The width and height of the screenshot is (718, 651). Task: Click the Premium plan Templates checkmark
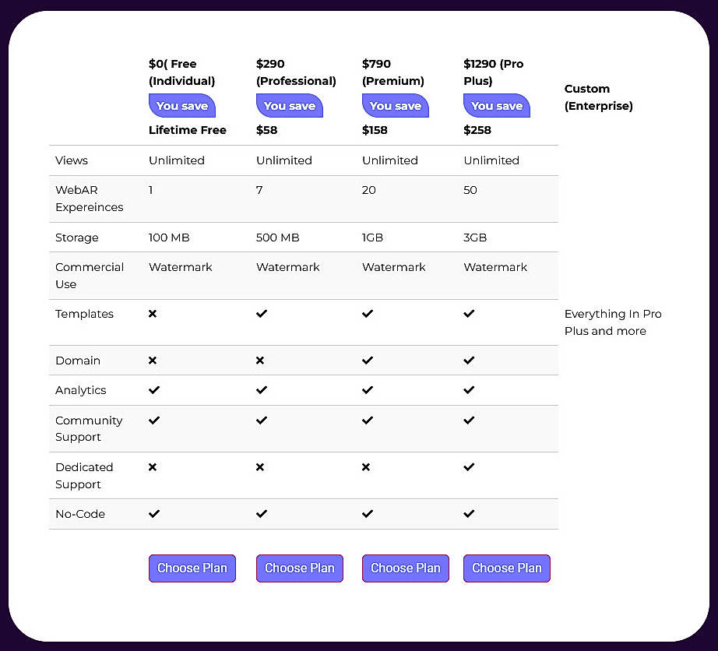(x=367, y=314)
